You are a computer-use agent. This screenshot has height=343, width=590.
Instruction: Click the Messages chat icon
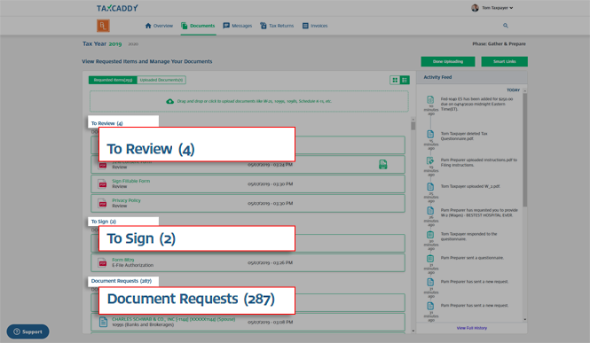point(226,26)
